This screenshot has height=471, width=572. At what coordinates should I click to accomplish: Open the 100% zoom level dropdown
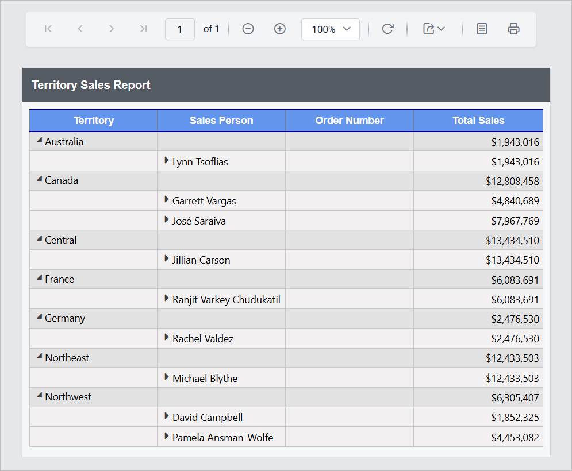click(331, 29)
